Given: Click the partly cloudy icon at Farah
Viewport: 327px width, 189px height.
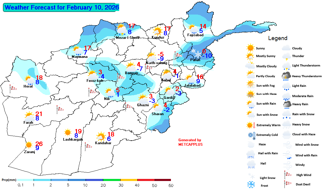Looking at the screenshot, I should coord(29,115).
